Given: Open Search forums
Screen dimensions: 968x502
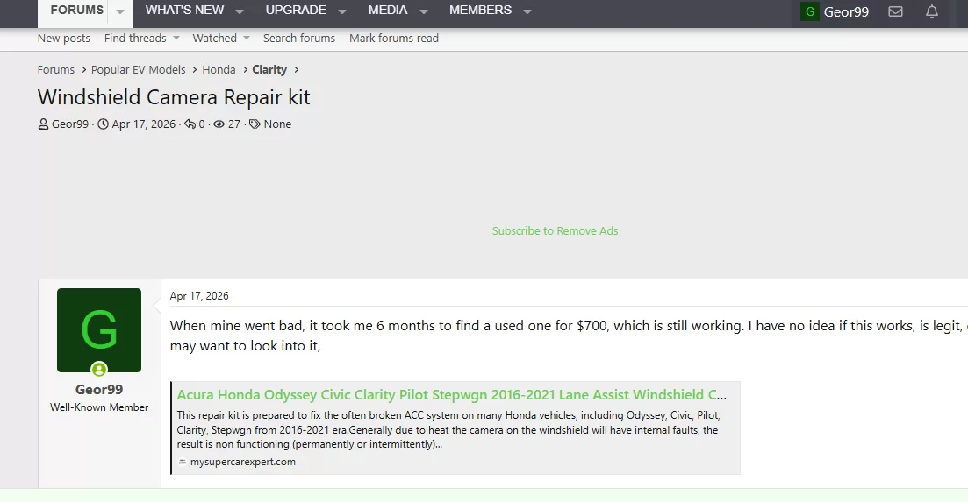Looking at the screenshot, I should [x=298, y=39].
